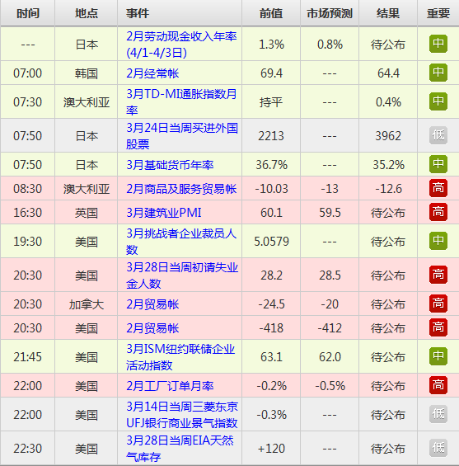Click the 高 badge for Canada 2月贸易帐

click(x=438, y=304)
